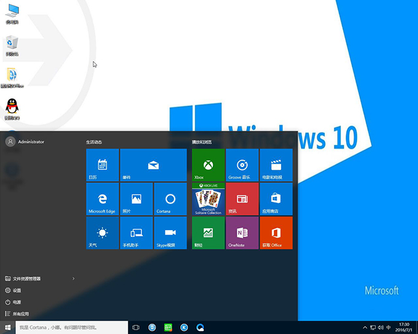Viewport: 418px width, 334px height.
Task: Expand the File Explorer jump list arrow
Action: tap(74, 279)
